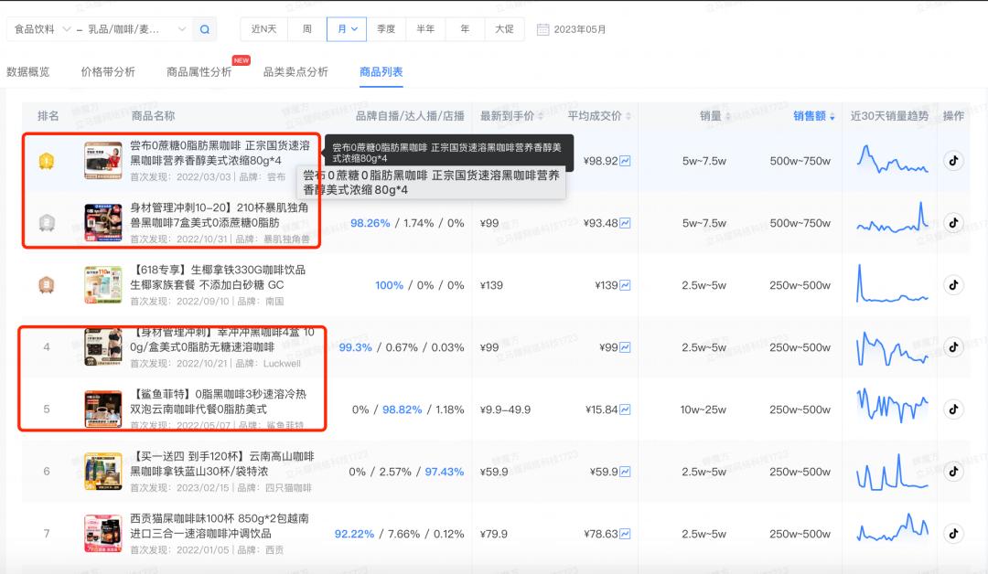Click the Douyin icon in the first product row
This screenshot has width=988, height=574.
(x=953, y=161)
